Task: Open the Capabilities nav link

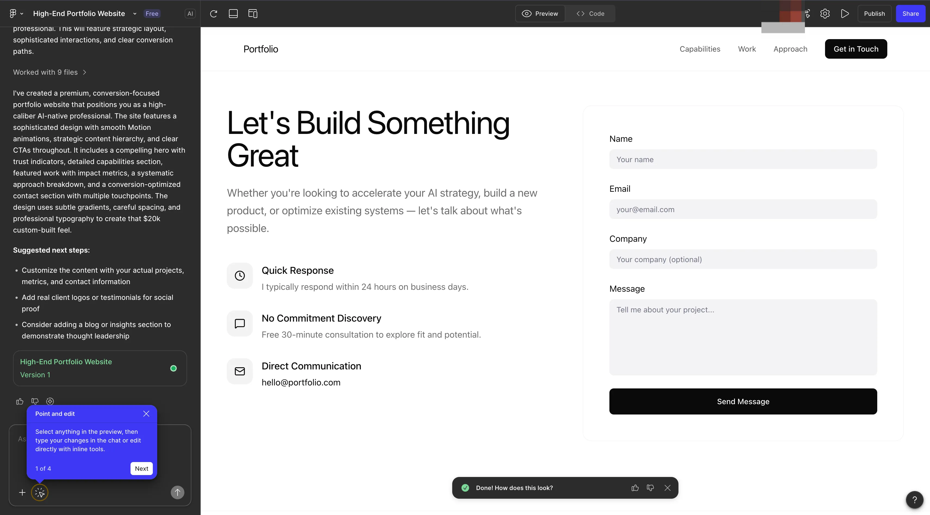Action: click(x=700, y=49)
